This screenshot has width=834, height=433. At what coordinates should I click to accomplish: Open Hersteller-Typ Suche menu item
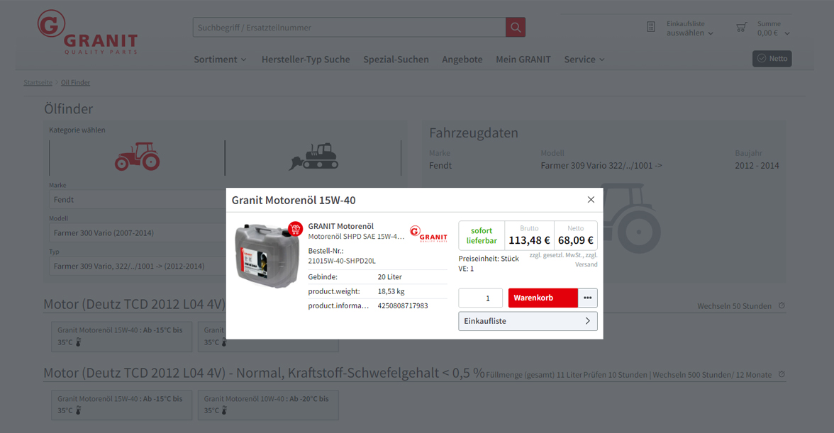point(306,60)
